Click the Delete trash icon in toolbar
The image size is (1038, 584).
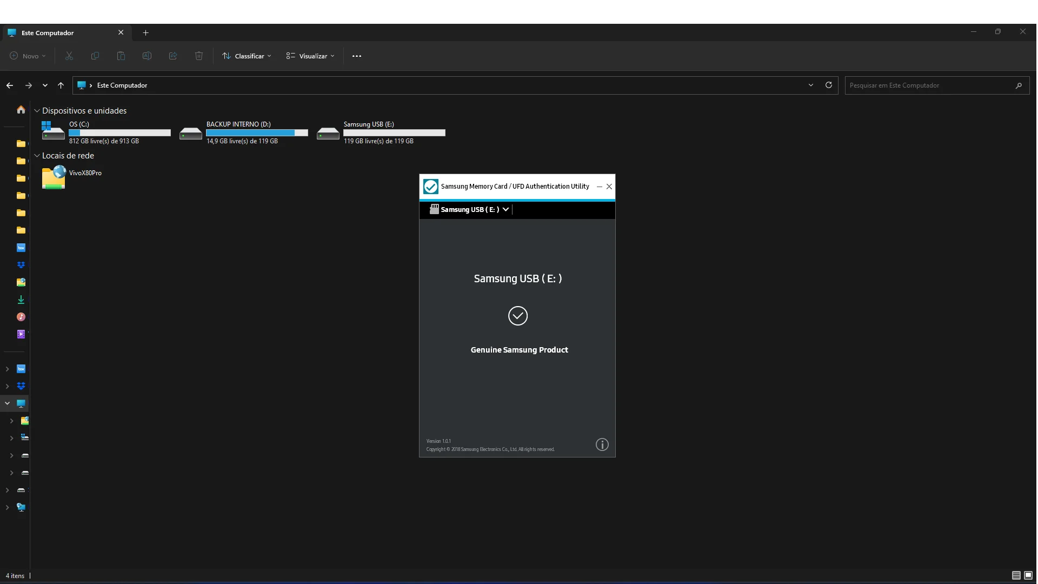pyautogui.click(x=198, y=56)
